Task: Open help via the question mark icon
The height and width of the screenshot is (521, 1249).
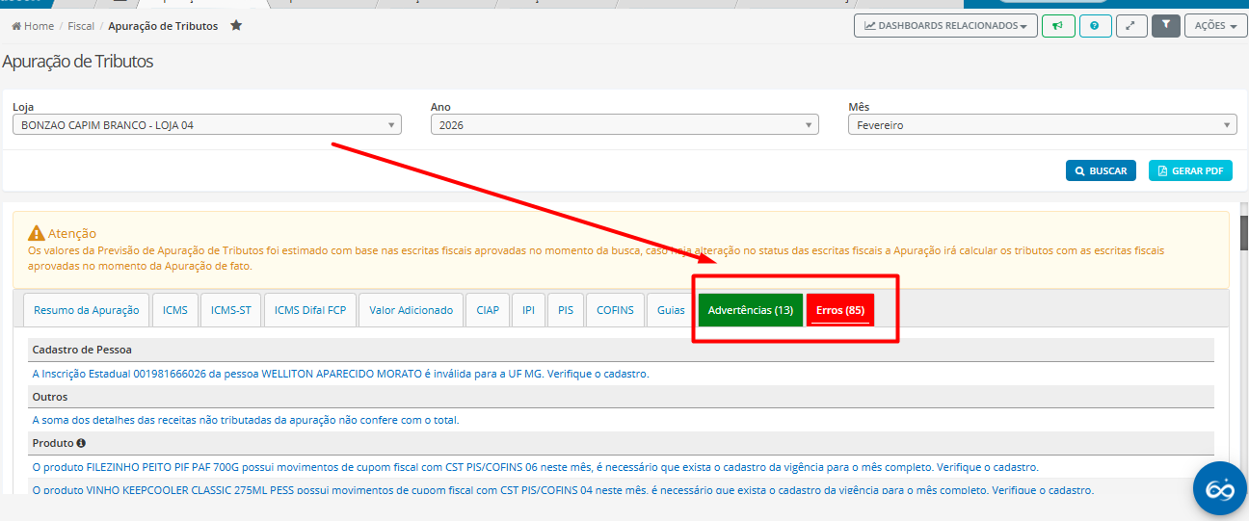Action: coord(1095,26)
